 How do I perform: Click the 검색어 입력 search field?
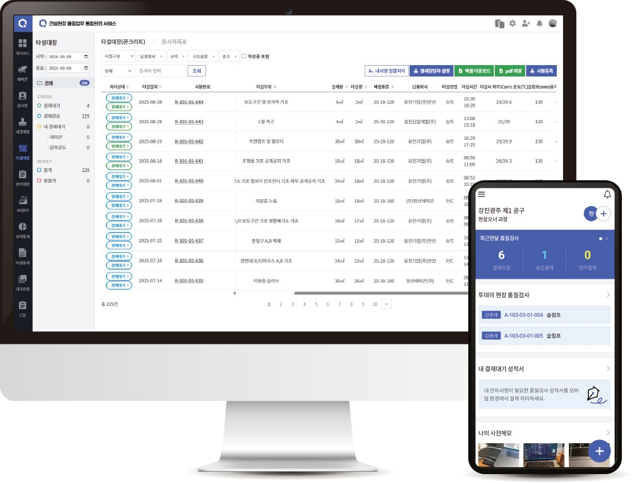pyautogui.click(x=161, y=71)
